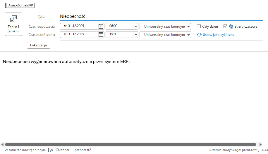Click the Strefy czasowe globe icon
The height and width of the screenshot is (154, 268).
[231, 27]
